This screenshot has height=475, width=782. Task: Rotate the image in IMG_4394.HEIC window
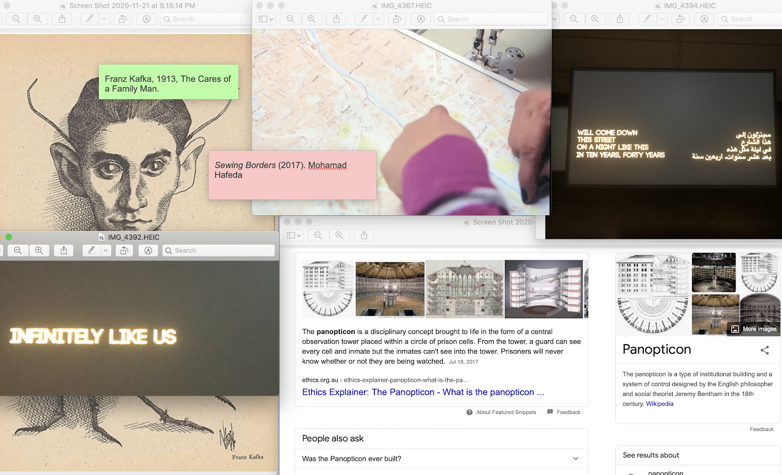point(680,19)
